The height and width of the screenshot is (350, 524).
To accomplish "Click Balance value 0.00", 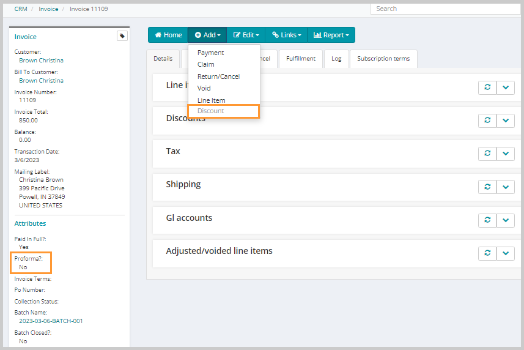I will [x=24, y=140].
